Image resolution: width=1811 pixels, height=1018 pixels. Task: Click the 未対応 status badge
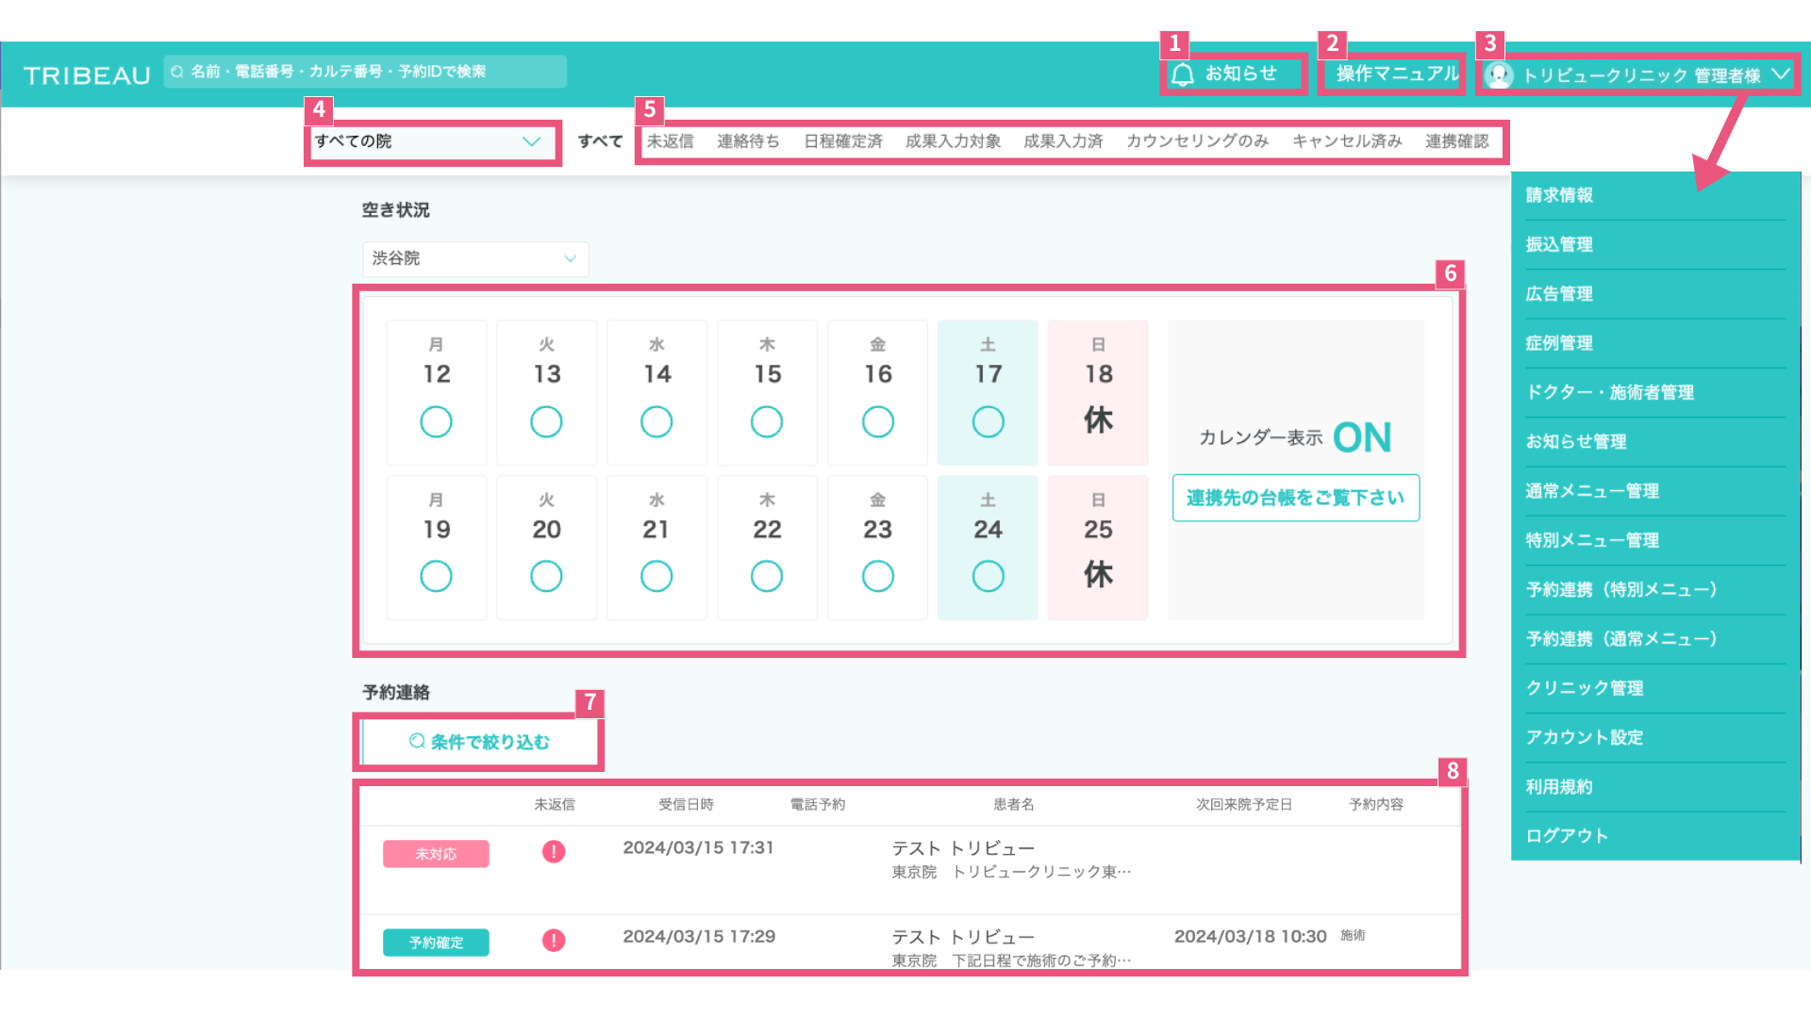(436, 853)
